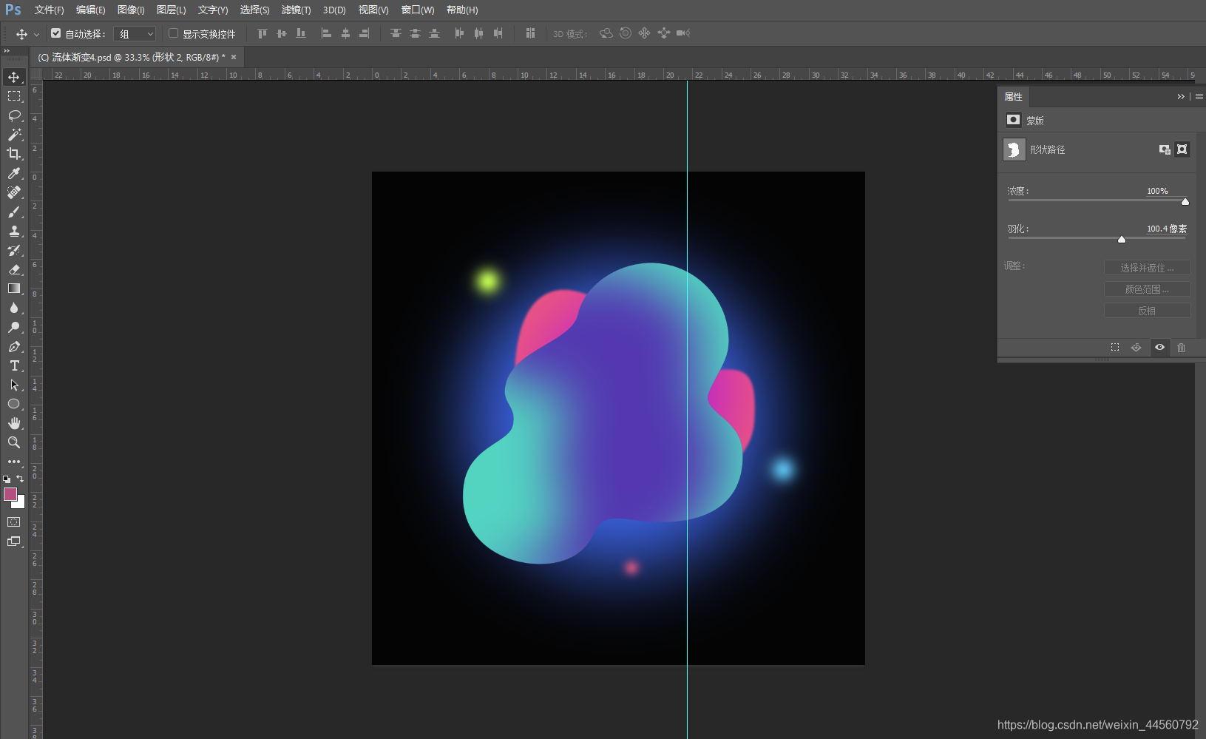Screen dimensions: 1206x739
Task: Select the Pen tool
Action: coord(14,346)
